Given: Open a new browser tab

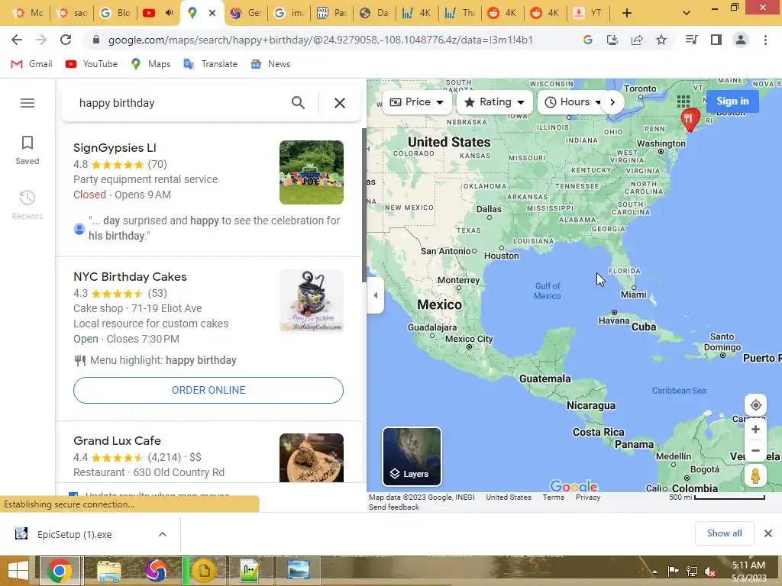Looking at the screenshot, I should (x=627, y=13).
